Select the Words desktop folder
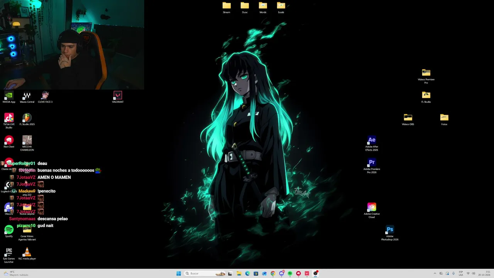Screen dimensions: 494x278 (x=263, y=7)
